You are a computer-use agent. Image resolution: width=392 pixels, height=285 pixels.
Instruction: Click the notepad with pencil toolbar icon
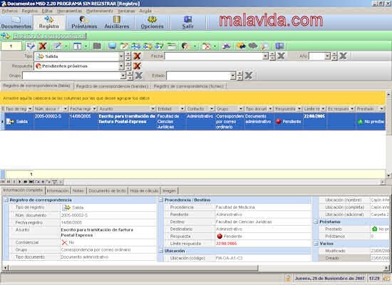pos(124,46)
